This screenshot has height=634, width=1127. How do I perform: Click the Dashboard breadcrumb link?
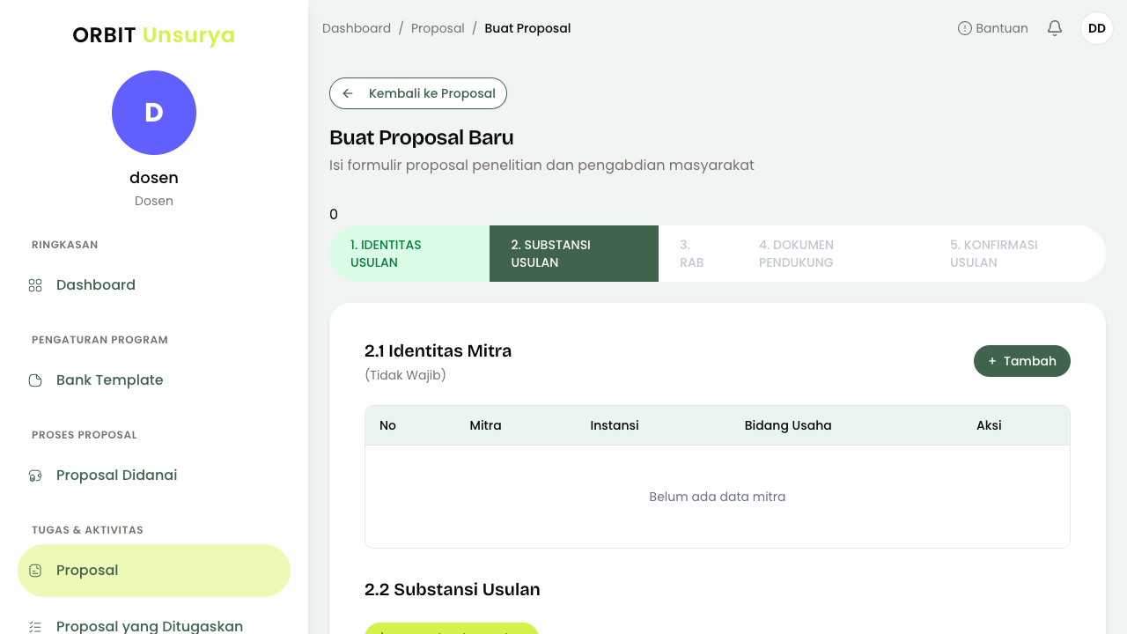point(357,28)
